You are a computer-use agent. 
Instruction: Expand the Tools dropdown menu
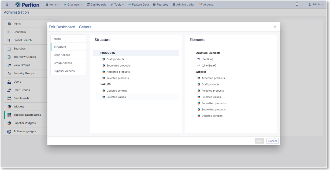click(117, 5)
